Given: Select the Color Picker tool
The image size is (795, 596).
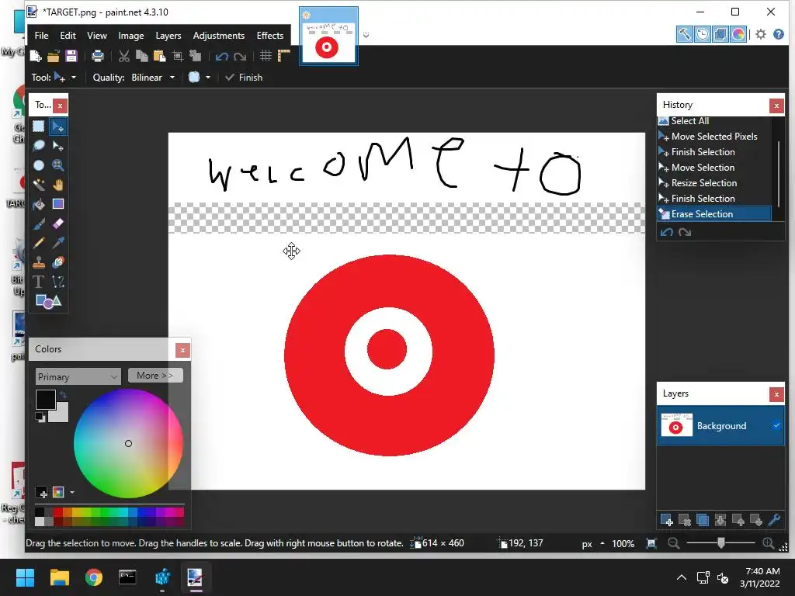Looking at the screenshot, I should pyautogui.click(x=57, y=243).
